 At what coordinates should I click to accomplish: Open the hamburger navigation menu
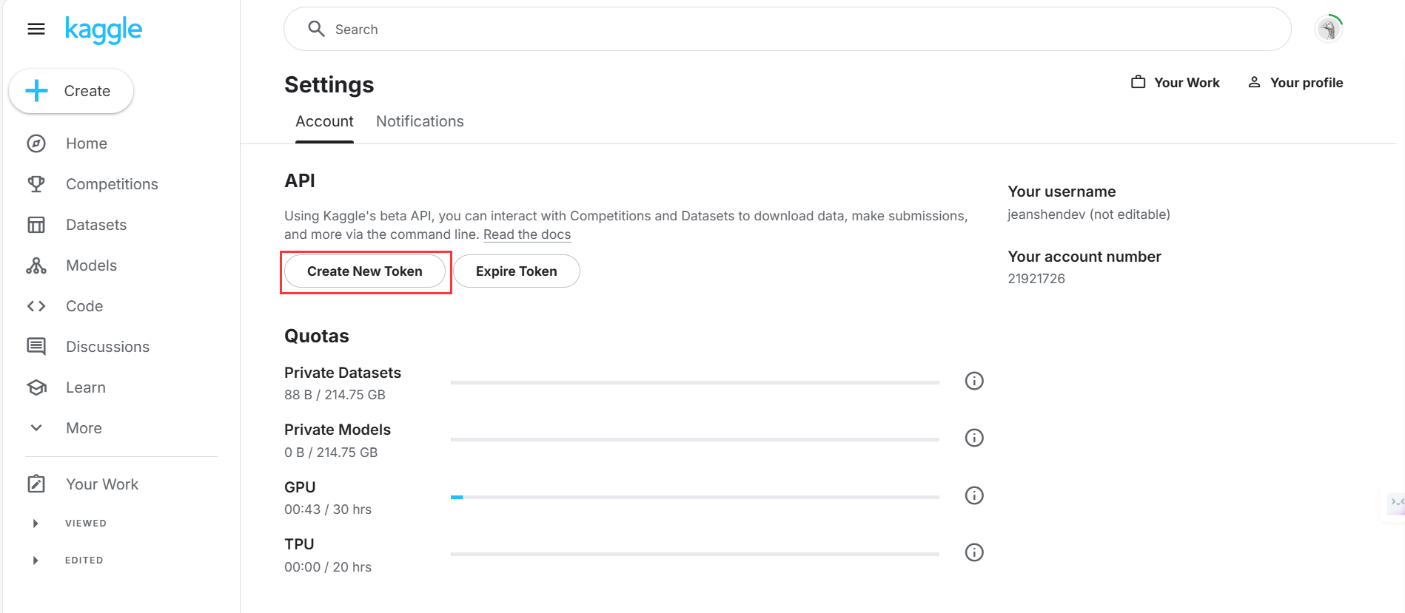coord(36,29)
